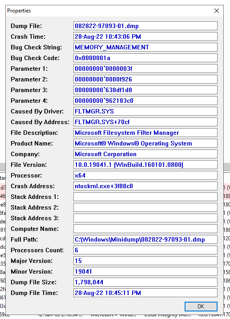Screen dimensions: 230x319
Task: Click the 'Crash Address:' label
Action: pyautogui.click(x=33, y=186)
